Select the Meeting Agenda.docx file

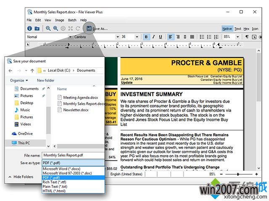pos(78,97)
